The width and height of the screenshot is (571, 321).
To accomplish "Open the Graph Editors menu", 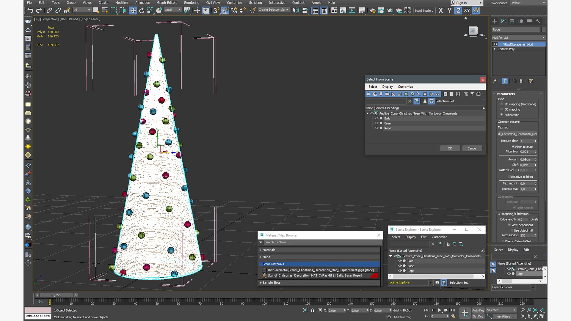I will tap(167, 3).
